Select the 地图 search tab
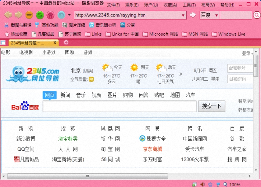The height and width of the screenshot is (187, 261). click(175, 95)
